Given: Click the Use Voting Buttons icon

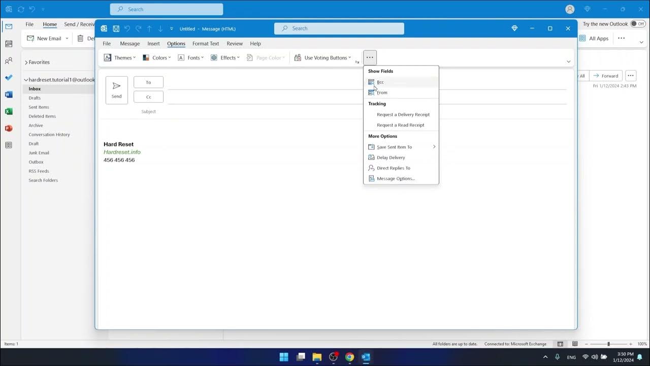Looking at the screenshot, I should click(x=297, y=57).
